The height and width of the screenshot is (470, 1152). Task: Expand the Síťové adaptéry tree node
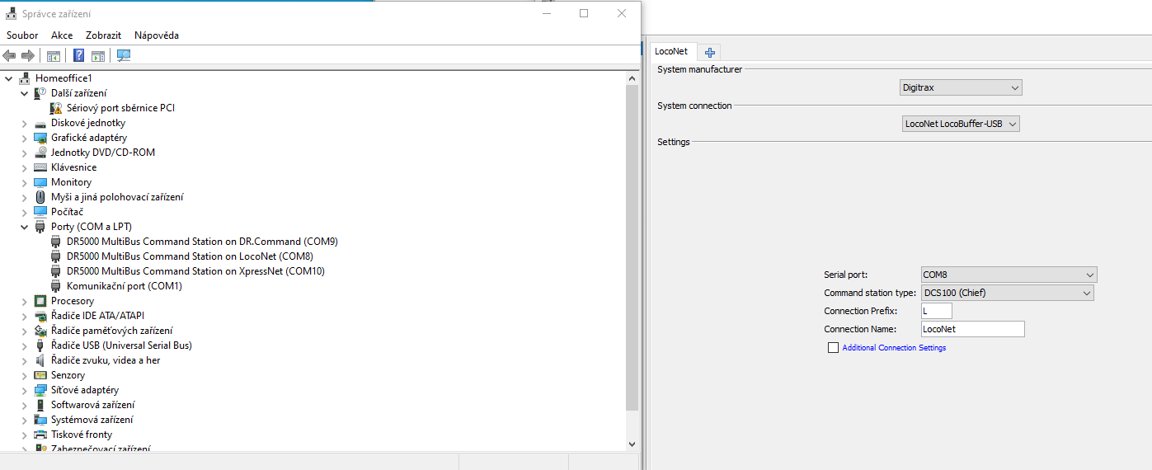pos(24,390)
